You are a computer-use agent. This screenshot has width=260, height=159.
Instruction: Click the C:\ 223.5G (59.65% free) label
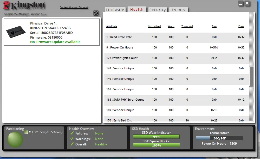(45, 132)
